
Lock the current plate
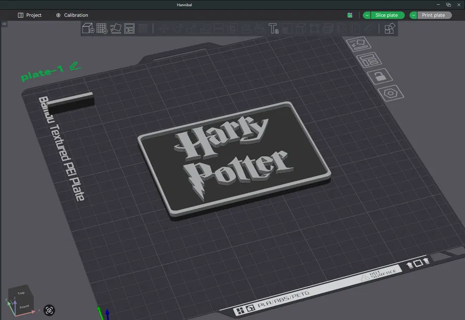[381, 76]
